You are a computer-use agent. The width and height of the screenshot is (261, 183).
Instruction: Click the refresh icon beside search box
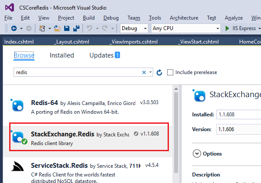[x=159, y=72]
